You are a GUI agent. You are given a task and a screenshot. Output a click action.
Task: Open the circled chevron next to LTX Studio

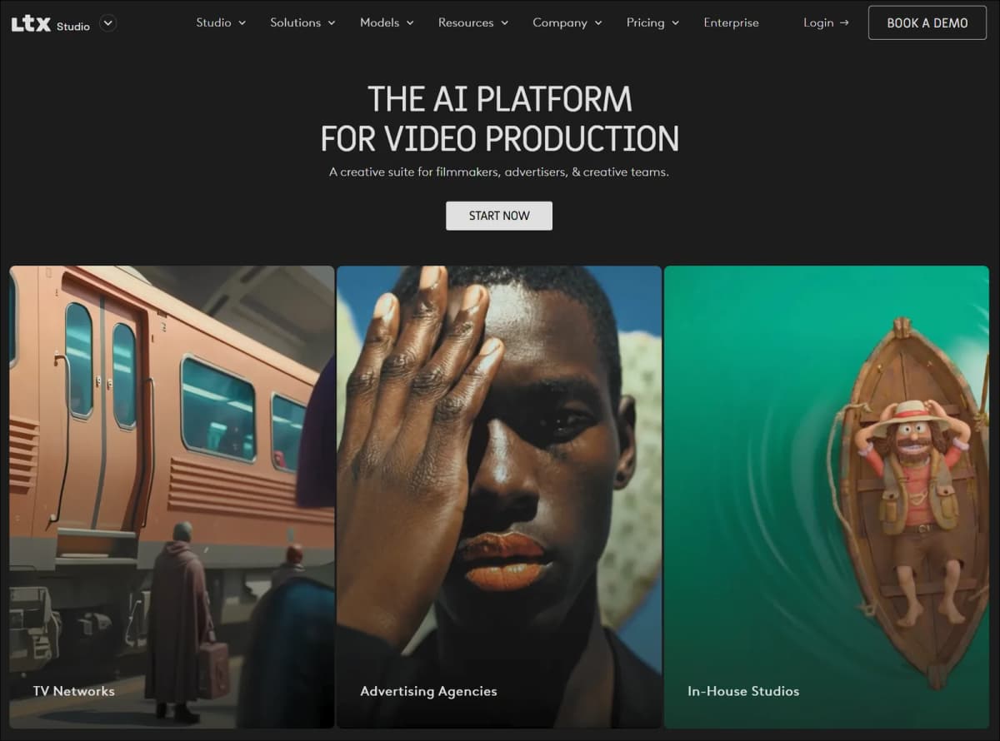pyautogui.click(x=108, y=23)
